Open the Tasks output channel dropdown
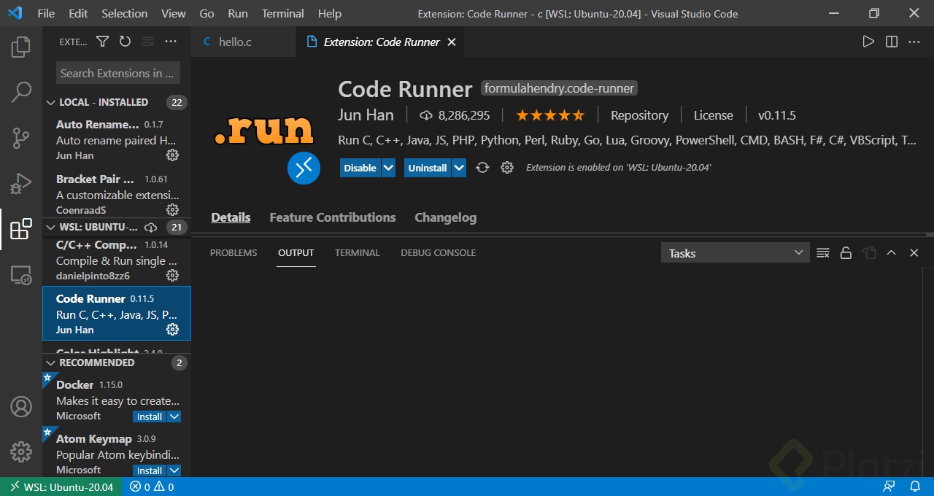This screenshot has height=496, width=934. click(x=735, y=253)
